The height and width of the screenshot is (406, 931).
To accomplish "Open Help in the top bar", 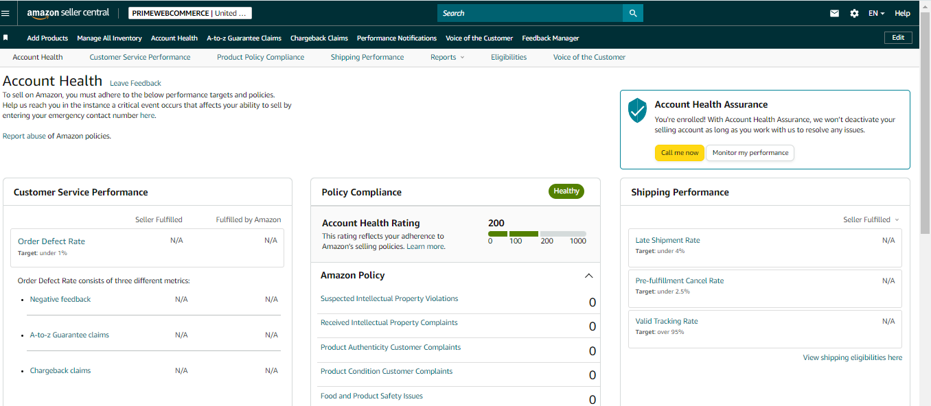I will (x=902, y=13).
